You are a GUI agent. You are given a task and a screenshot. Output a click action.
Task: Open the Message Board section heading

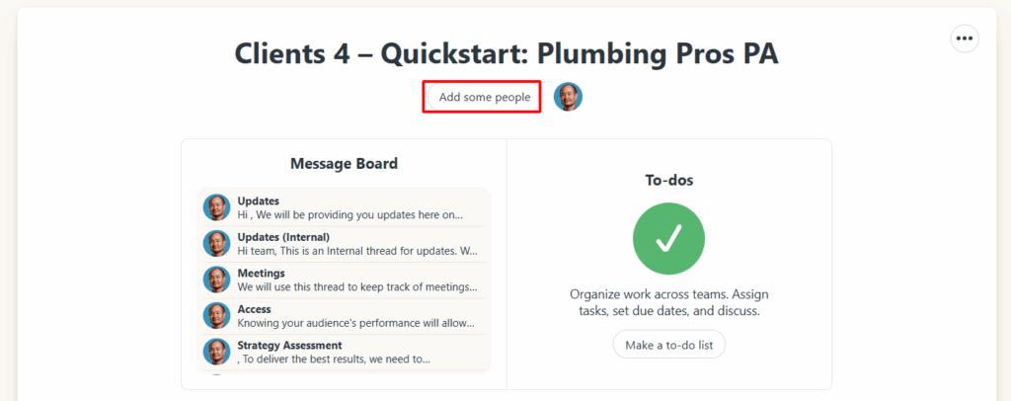pos(344,164)
